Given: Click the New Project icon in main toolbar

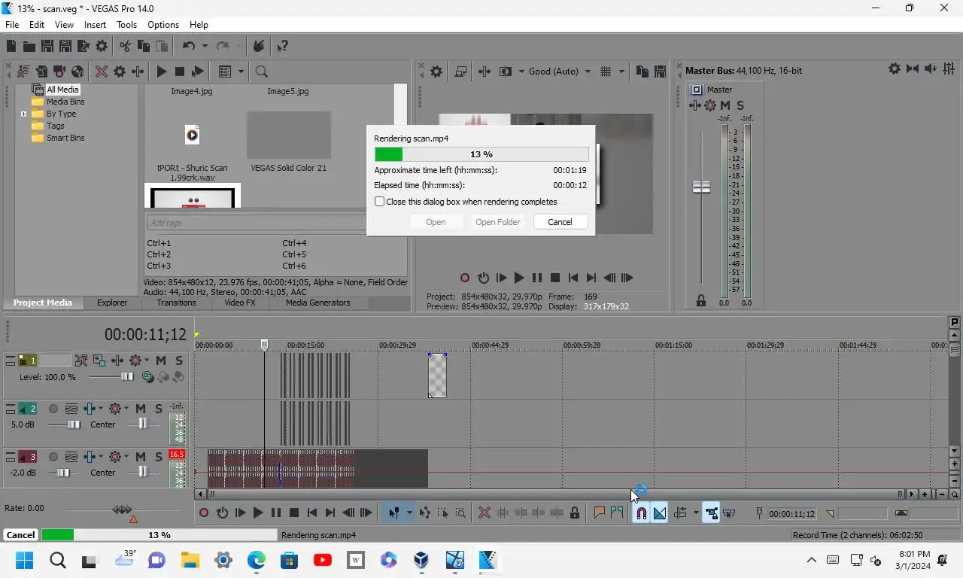Looking at the screenshot, I should coord(11,46).
